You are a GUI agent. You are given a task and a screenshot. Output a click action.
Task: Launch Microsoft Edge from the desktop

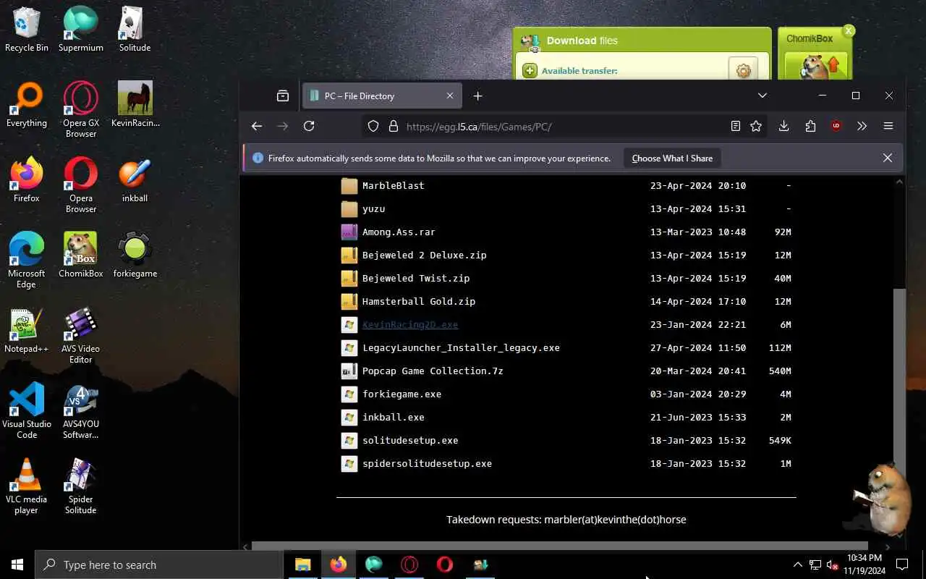27,261
